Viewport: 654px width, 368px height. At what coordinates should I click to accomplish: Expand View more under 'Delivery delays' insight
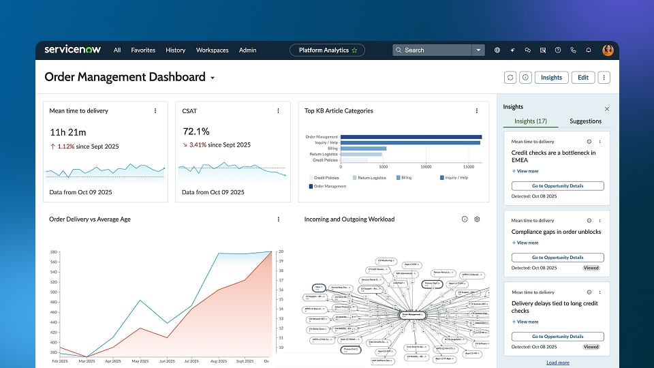tap(525, 322)
